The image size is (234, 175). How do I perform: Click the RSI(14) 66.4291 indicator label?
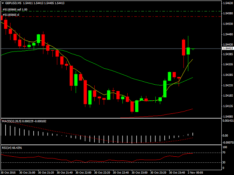click(x=12, y=148)
